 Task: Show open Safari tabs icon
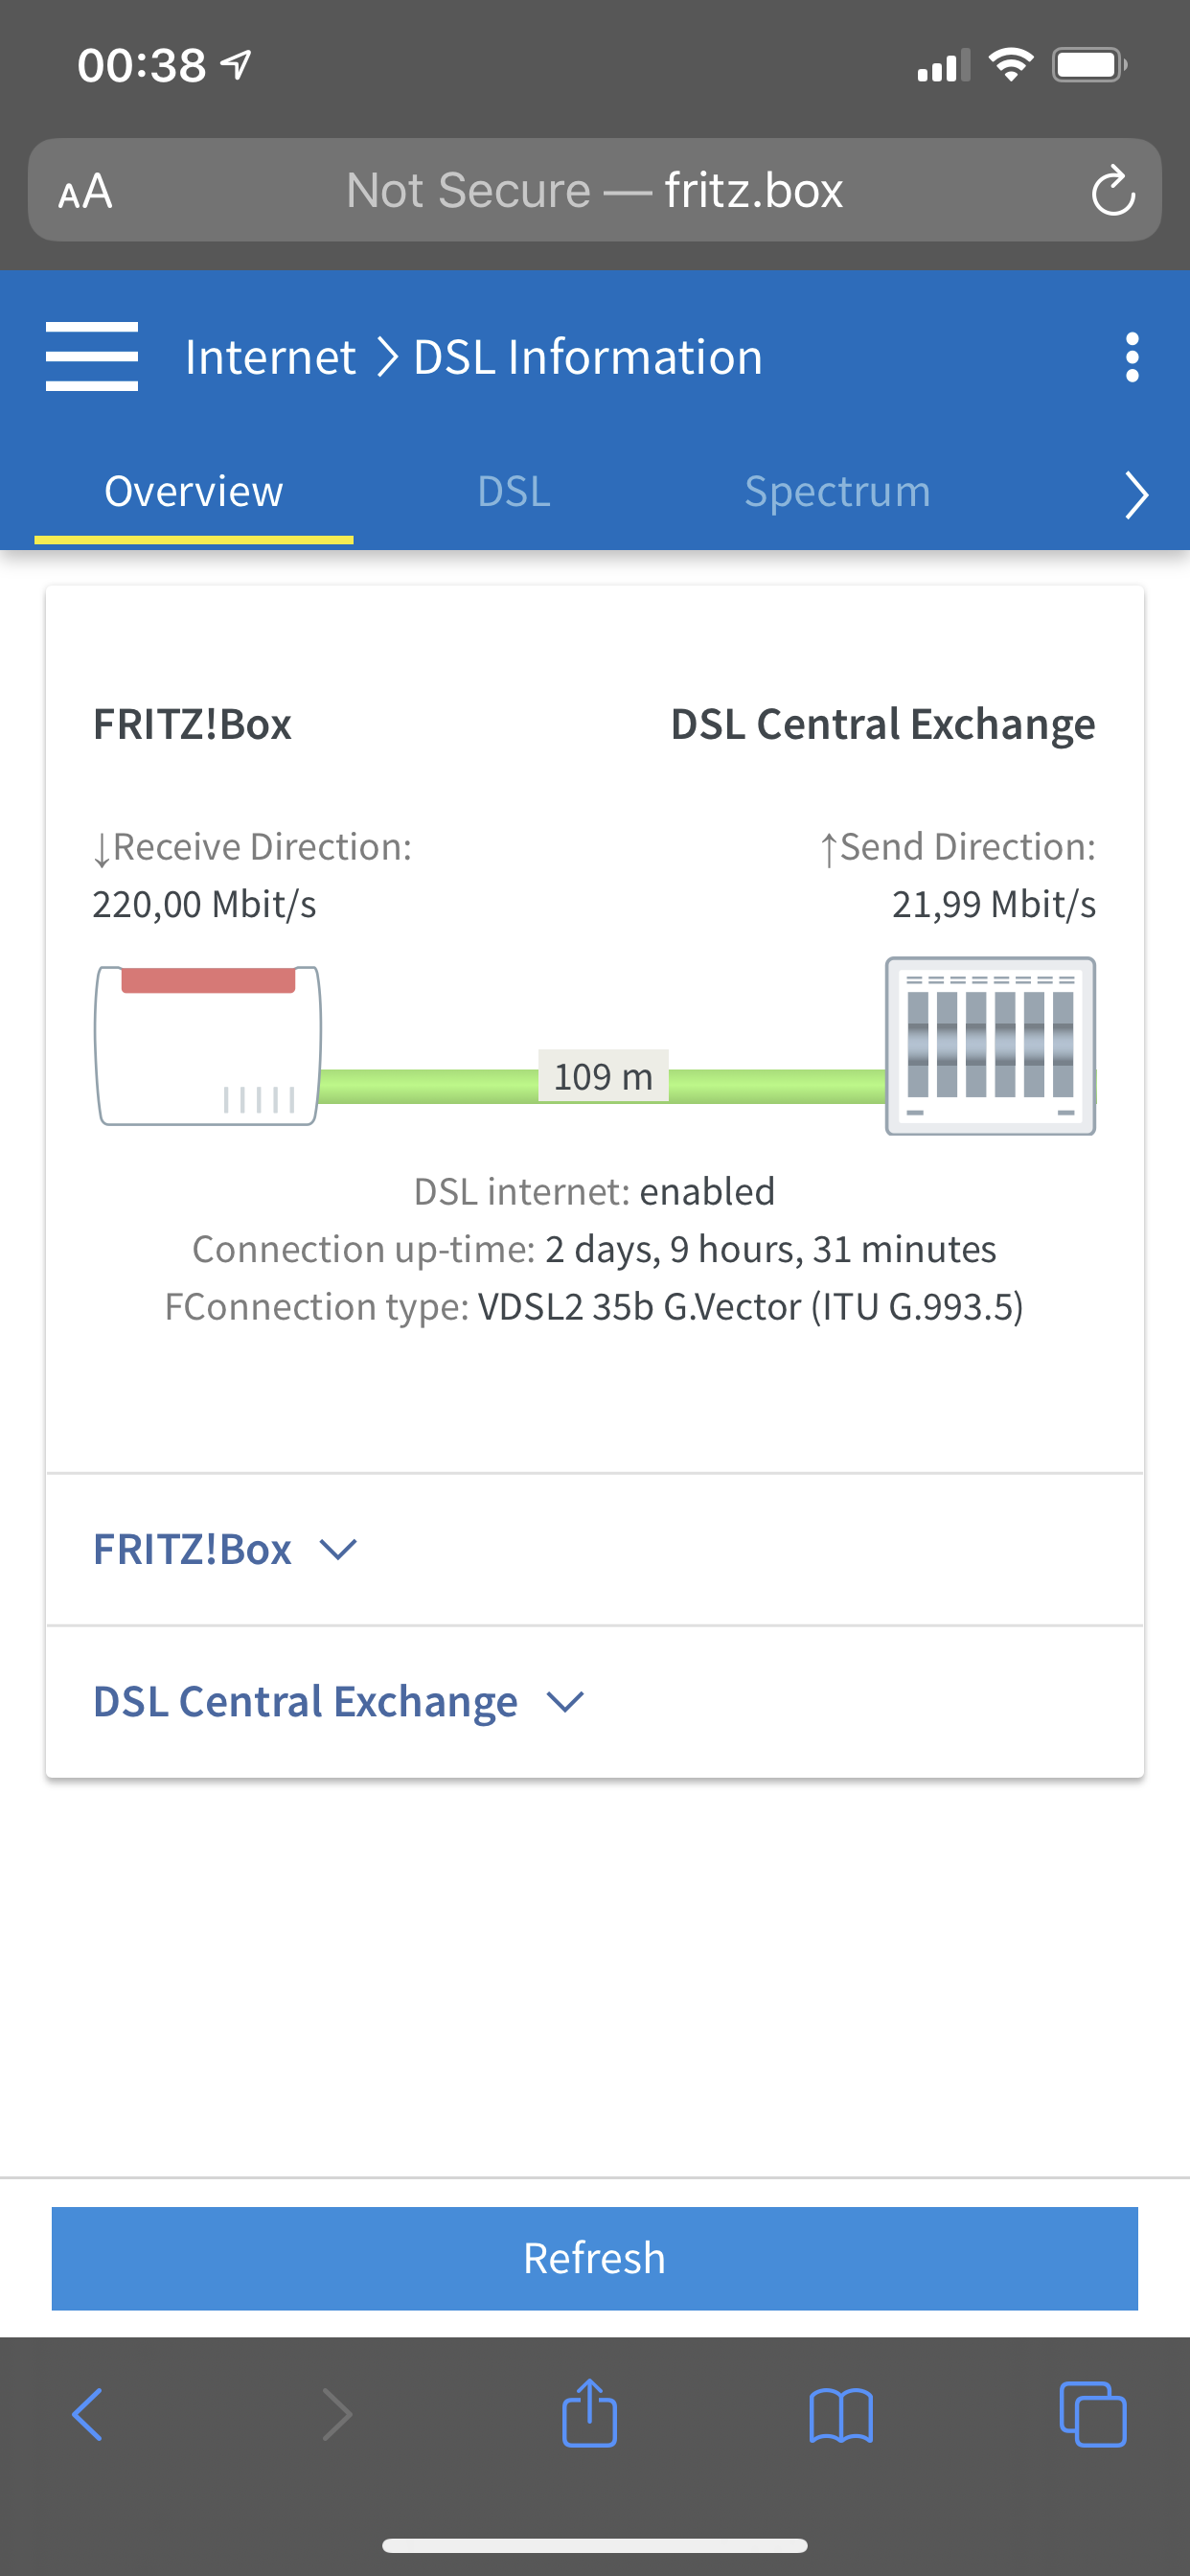click(x=1092, y=2415)
